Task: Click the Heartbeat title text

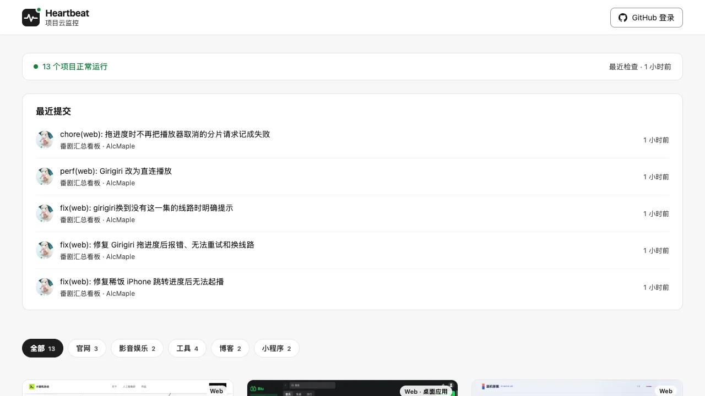Action: 67,13
